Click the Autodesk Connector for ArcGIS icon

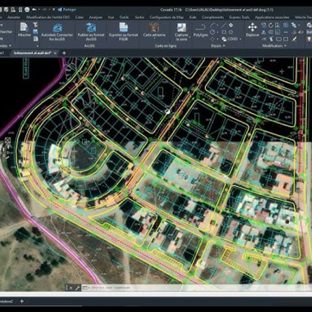[x=57, y=28]
